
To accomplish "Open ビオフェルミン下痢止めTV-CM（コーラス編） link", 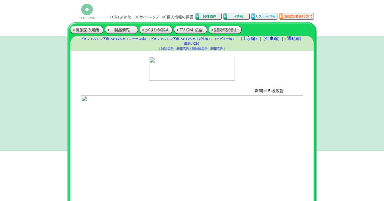I will pos(114,39).
